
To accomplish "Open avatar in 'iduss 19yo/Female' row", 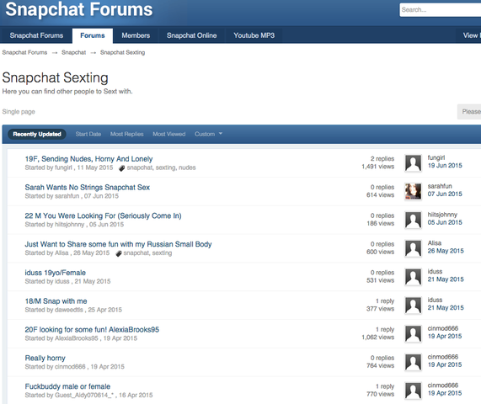I will pos(413,277).
